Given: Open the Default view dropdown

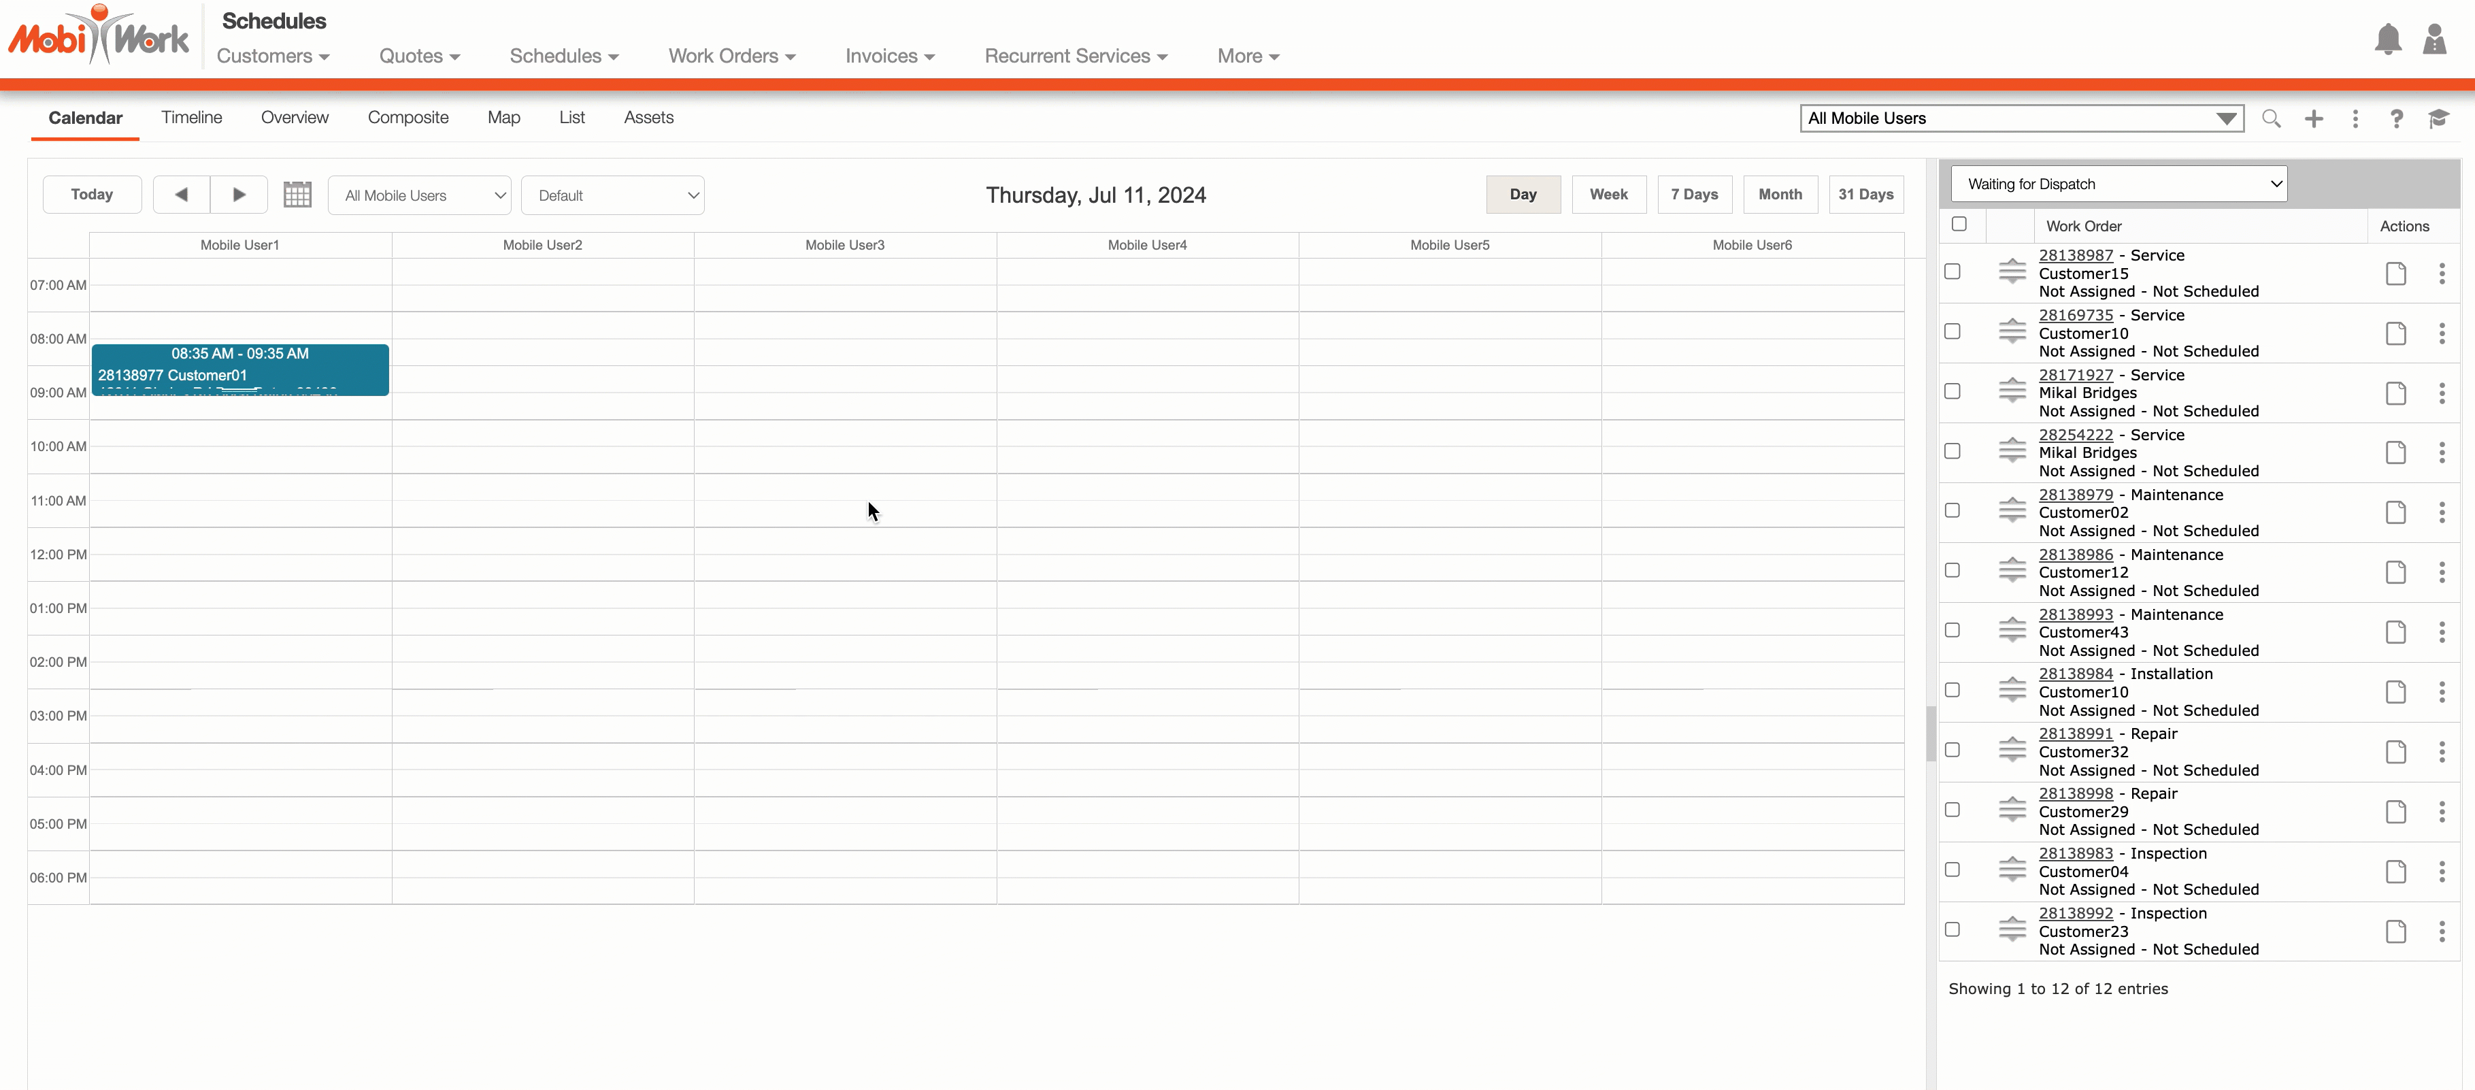Looking at the screenshot, I should 612,195.
